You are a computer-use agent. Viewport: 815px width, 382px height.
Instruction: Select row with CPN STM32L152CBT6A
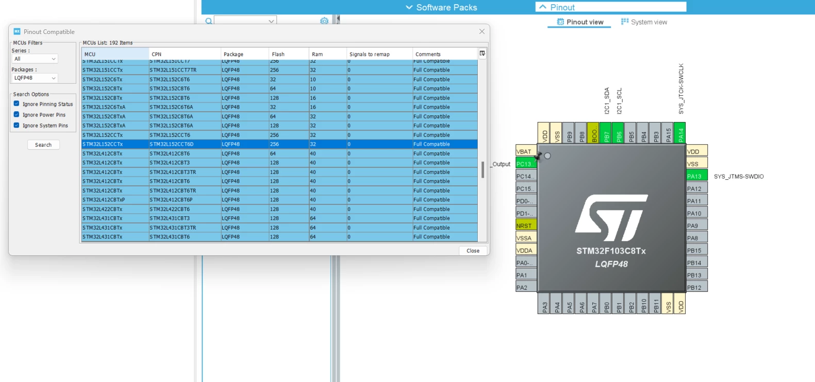point(279,126)
